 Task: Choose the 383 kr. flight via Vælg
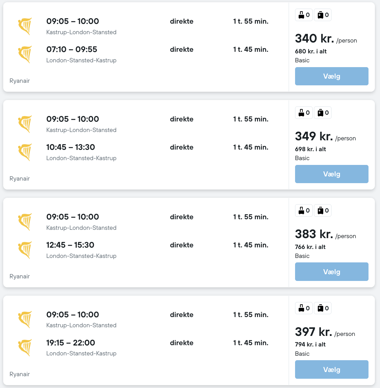tap(331, 272)
